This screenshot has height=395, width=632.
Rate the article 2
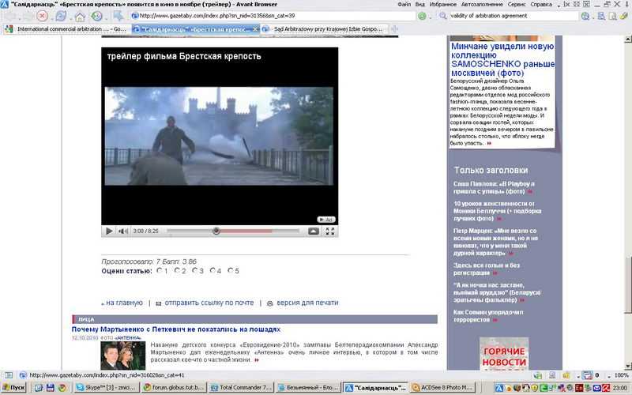coord(177,270)
